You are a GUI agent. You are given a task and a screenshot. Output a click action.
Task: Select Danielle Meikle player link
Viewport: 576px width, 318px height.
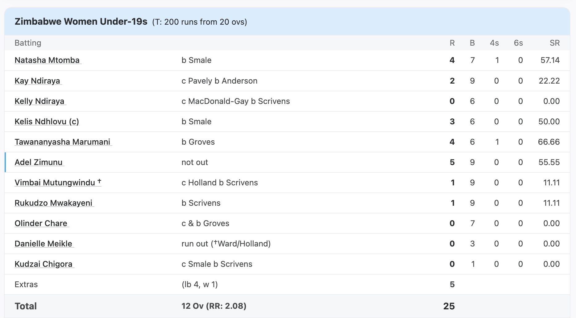[x=44, y=244]
